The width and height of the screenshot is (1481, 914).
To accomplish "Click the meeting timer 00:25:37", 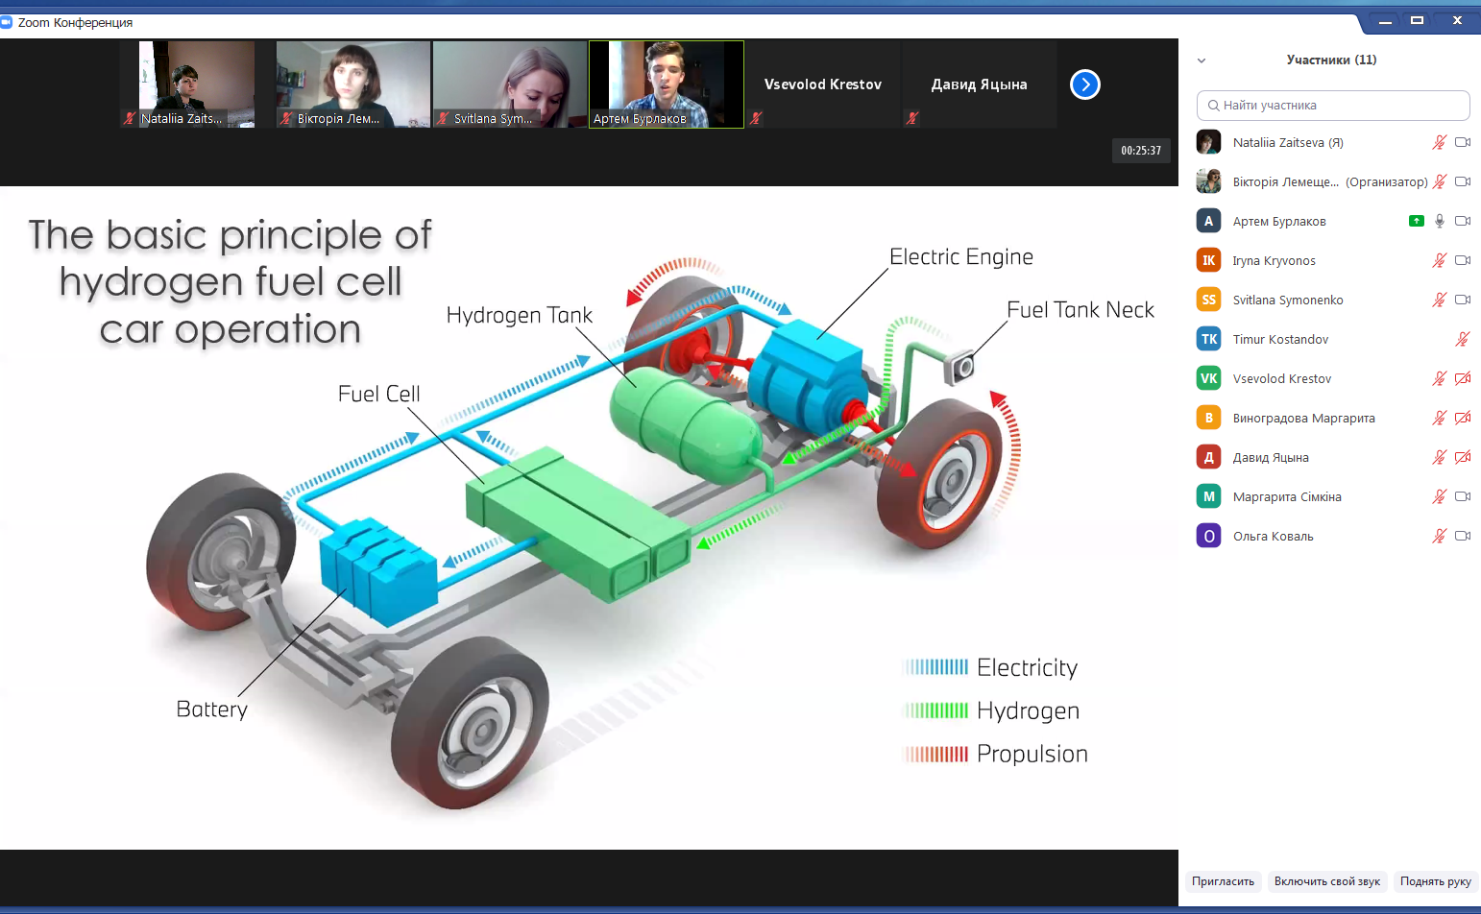I will pos(1141,151).
